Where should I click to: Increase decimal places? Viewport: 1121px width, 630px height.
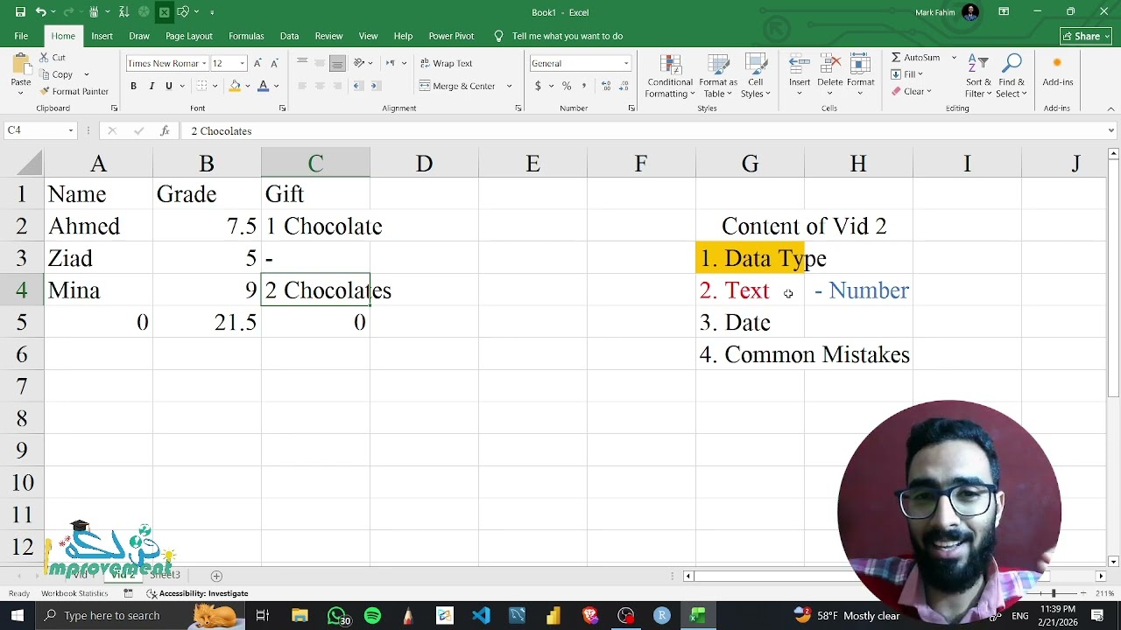[x=606, y=86]
